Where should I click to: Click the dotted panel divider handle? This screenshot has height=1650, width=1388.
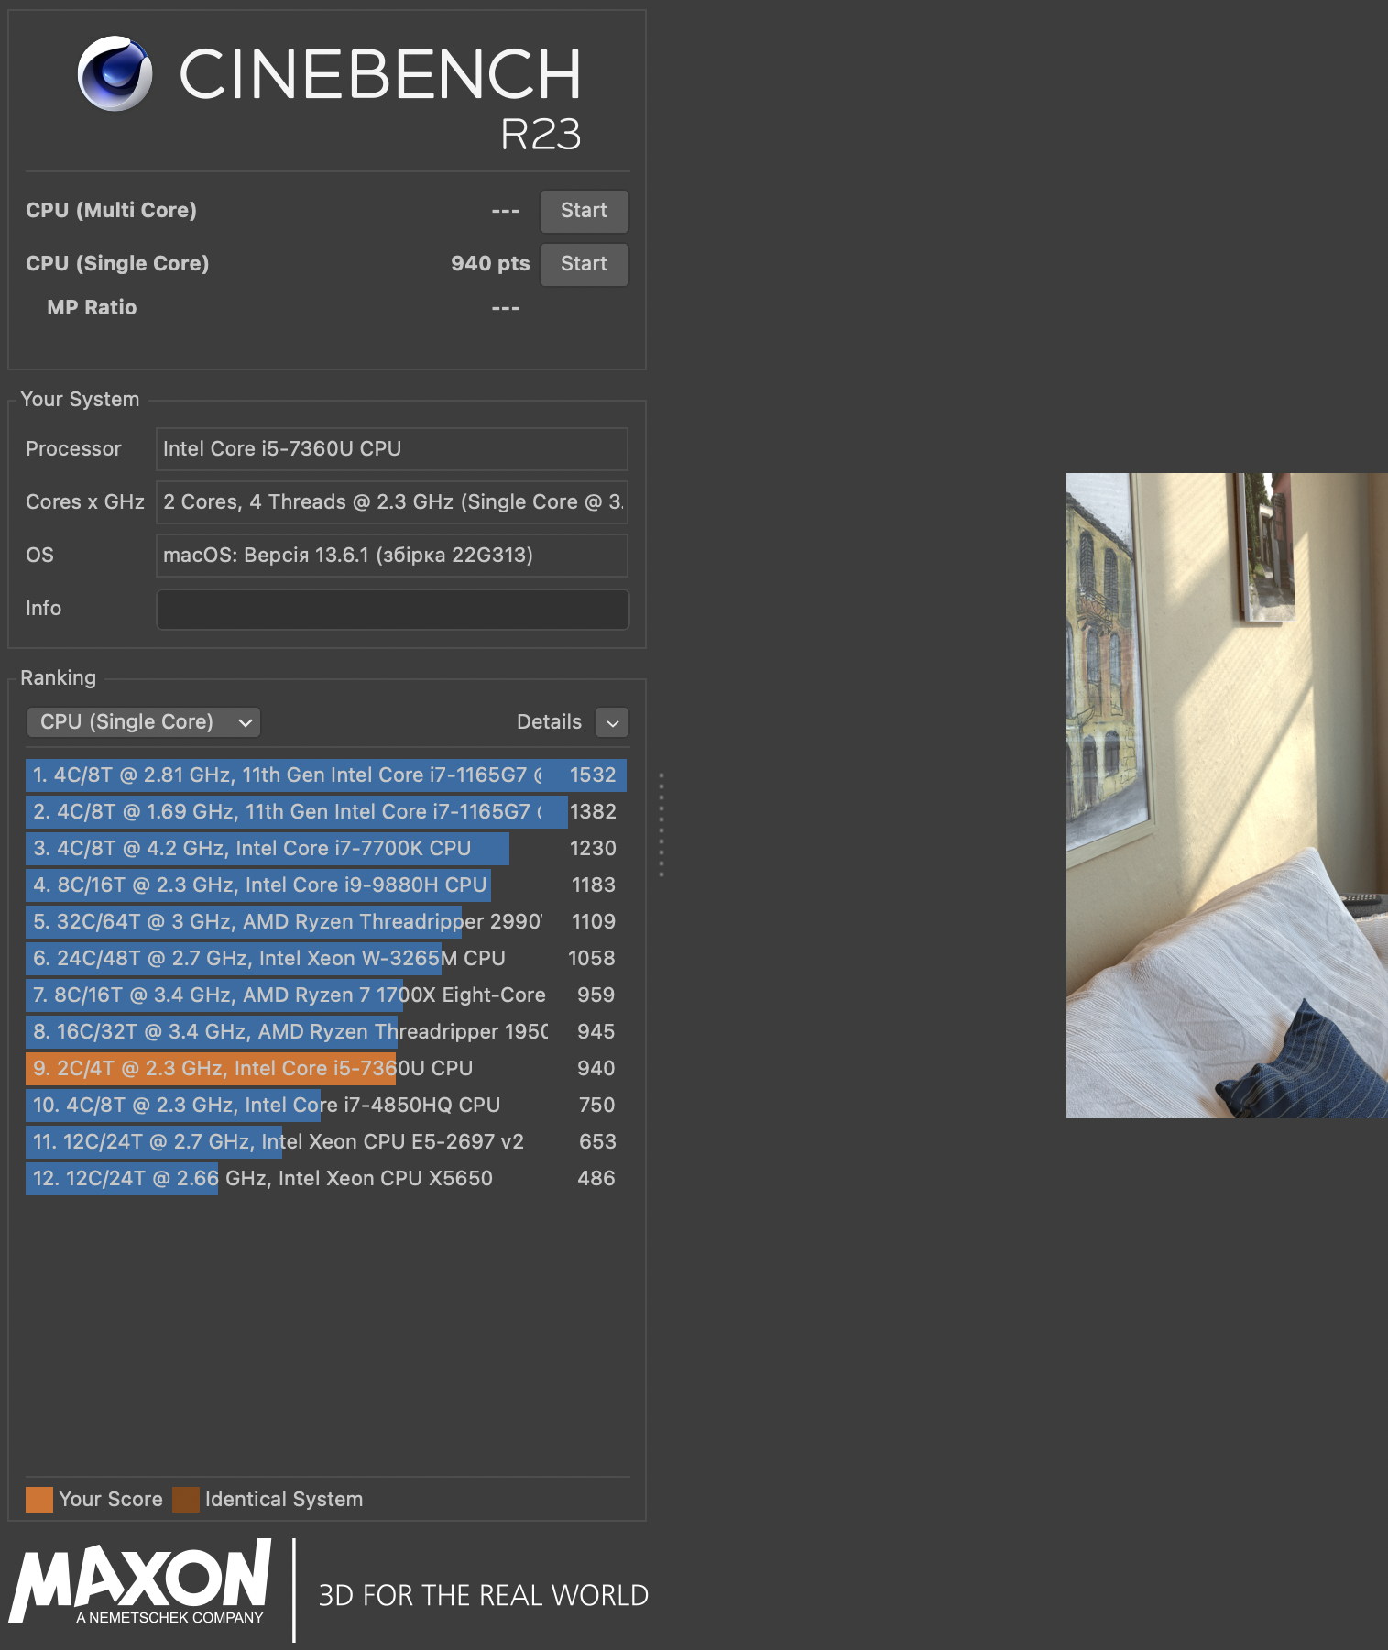coord(661,824)
